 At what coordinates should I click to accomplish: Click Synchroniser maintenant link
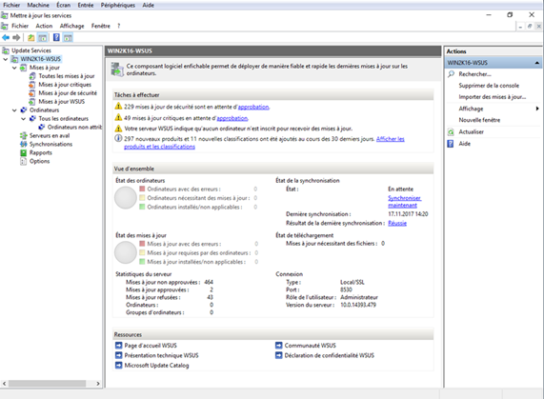pyautogui.click(x=404, y=202)
